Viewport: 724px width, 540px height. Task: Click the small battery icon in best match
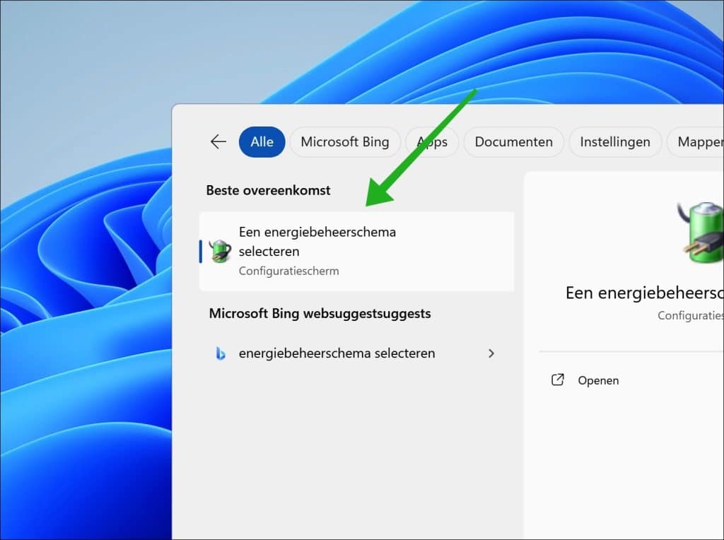click(x=220, y=251)
